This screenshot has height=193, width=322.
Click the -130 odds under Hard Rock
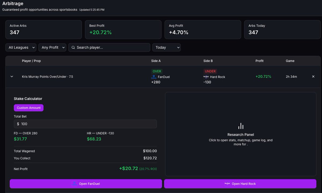pos(207,82)
